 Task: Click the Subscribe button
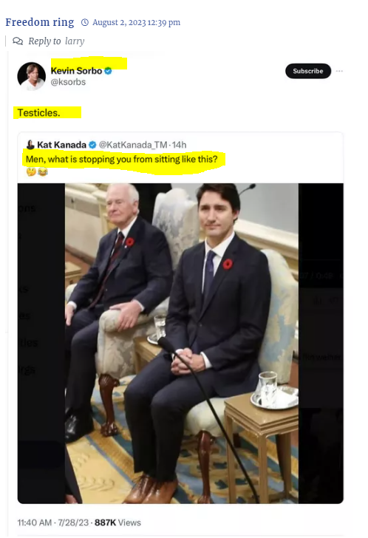click(307, 71)
